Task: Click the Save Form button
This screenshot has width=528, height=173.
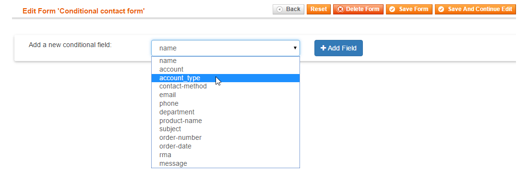Action: click(x=409, y=9)
